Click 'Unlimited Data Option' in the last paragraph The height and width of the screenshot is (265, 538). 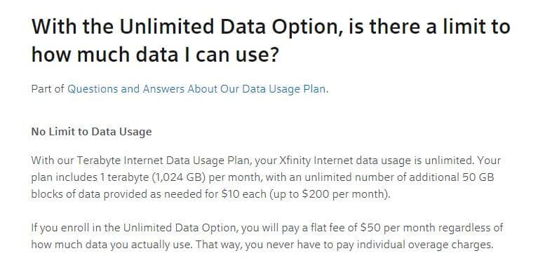click(x=180, y=228)
